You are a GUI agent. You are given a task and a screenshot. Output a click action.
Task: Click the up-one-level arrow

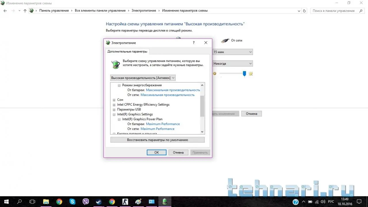pos(25,11)
